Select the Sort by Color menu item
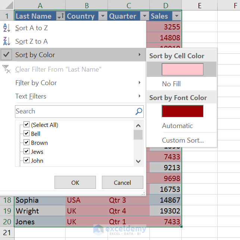Screen dimensions: 240x240 (x=73, y=54)
